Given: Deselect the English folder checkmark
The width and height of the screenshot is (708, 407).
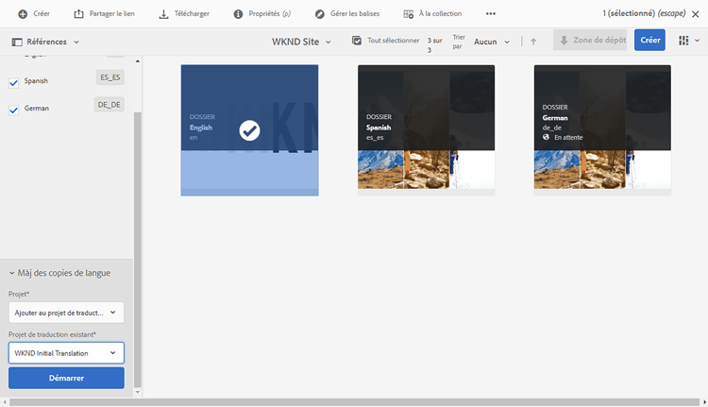Looking at the screenshot, I should (249, 130).
